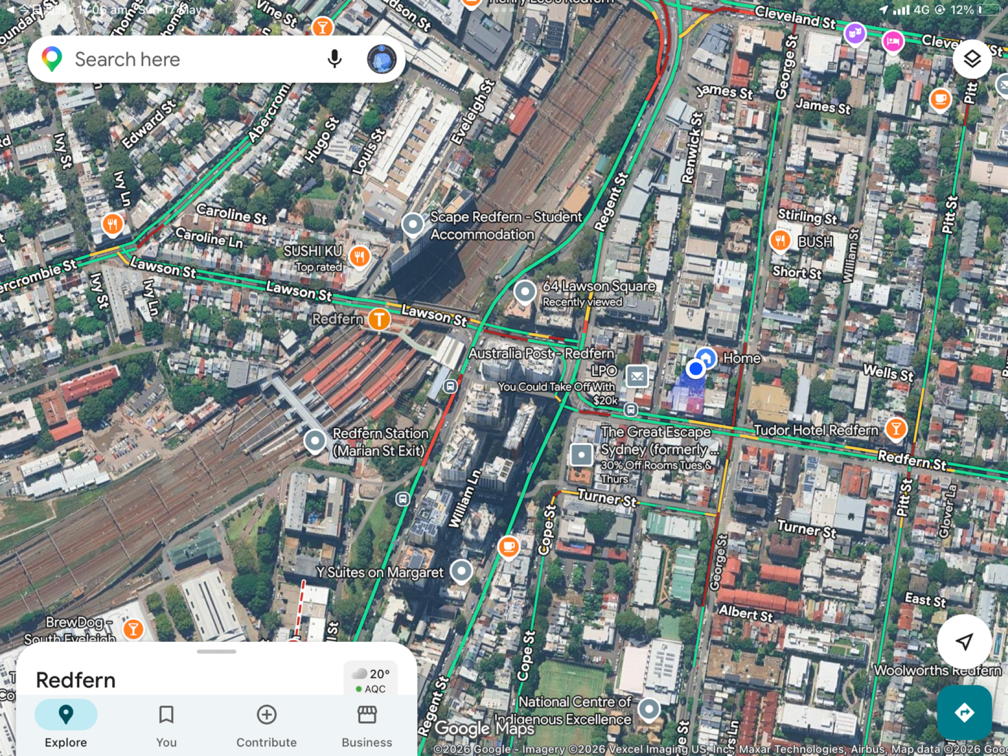The height and width of the screenshot is (756, 1008).
Task: Tap the bar pin near Vine St
Action: coord(322,27)
